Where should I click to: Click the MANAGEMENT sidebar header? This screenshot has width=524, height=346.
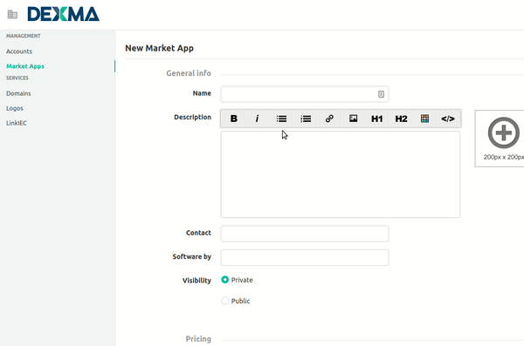coord(23,36)
